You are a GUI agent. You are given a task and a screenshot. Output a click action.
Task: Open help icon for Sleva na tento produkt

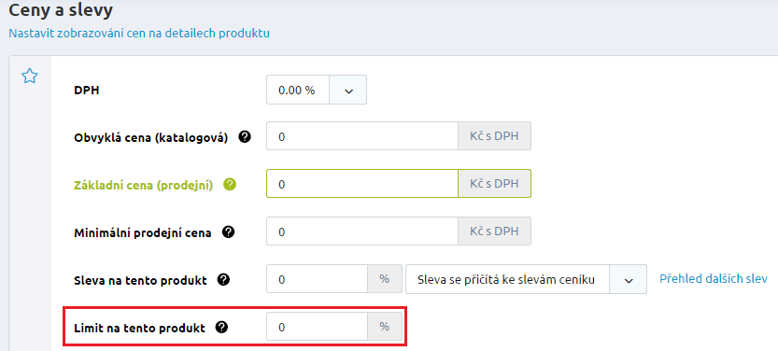click(x=223, y=280)
